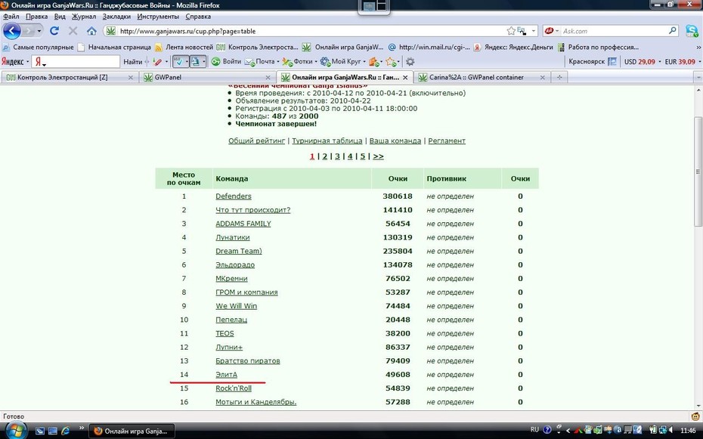Open the Windows Start button
Screen dimensions: 703x439
pyautogui.click(x=14, y=431)
